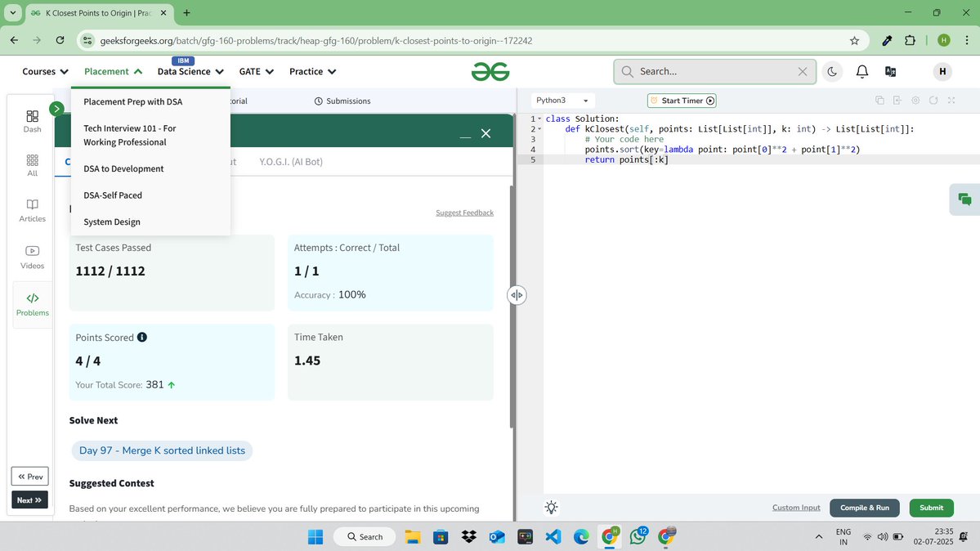Expand the Courses menu
This screenshot has width=980, height=551.
(45, 71)
